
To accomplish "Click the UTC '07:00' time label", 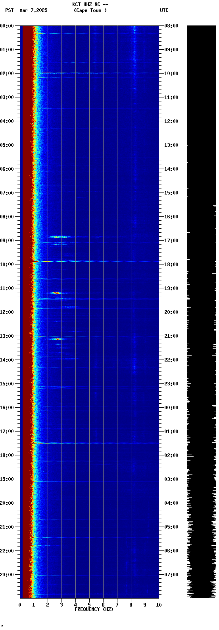I will pos(171,575).
